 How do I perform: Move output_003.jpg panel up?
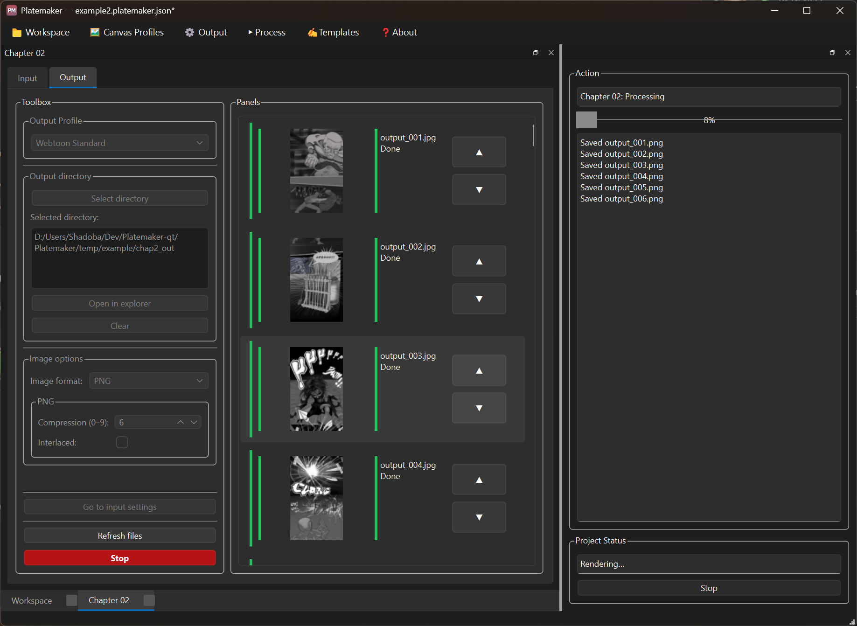pos(479,370)
